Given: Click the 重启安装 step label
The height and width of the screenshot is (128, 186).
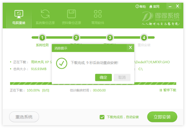Looking at the screenshot, I should pos(144,45).
